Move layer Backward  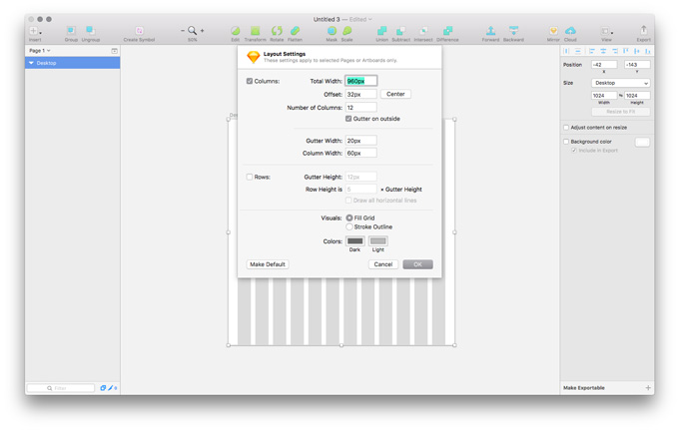coord(513,31)
